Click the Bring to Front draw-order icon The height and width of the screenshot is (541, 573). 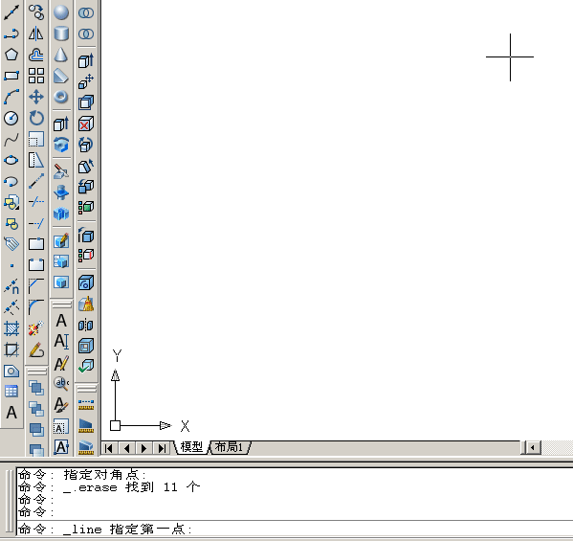pyautogui.click(x=36, y=388)
